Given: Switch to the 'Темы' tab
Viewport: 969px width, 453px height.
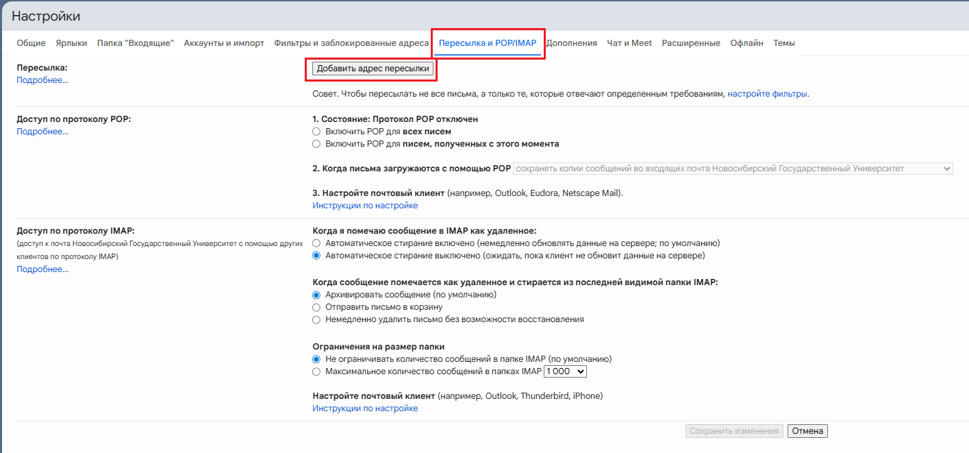Looking at the screenshot, I should pyautogui.click(x=784, y=43).
